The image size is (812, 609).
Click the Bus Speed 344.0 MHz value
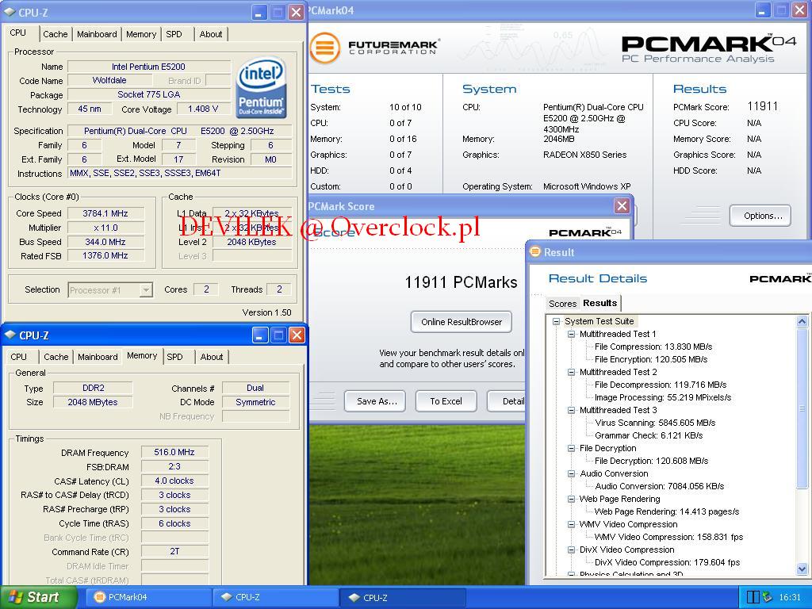(105, 242)
